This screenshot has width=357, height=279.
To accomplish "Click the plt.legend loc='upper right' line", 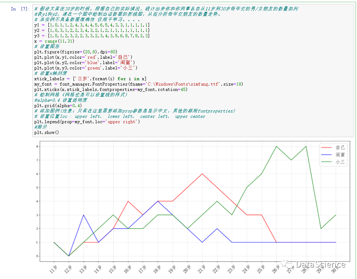I will click(x=87, y=122).
